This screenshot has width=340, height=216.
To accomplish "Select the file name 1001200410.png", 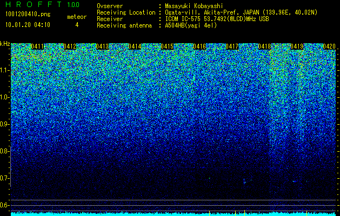I will (x=28, y=15).
